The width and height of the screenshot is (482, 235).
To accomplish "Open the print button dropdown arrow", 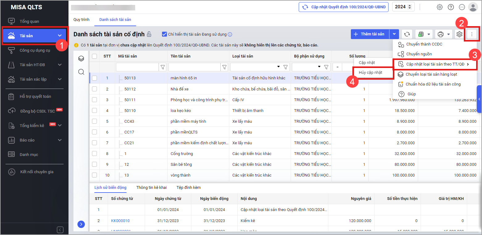I will [448, 34].
